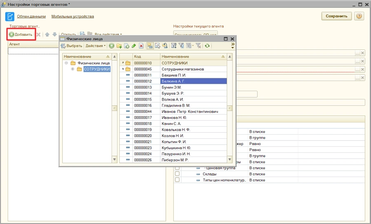Click the blue app logo icon
Image resolution: width=371 pixels, height=224 pixels.
[x=10, y=16]
